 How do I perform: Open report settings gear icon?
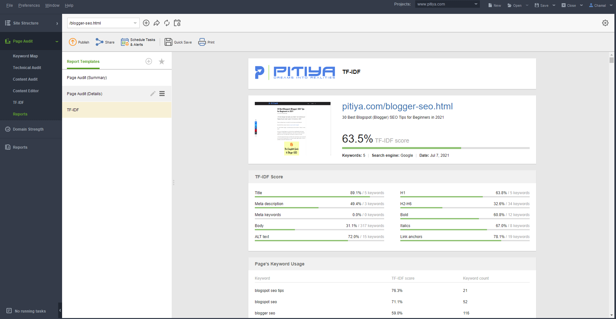pyautogui.click(x=605, y=23)
